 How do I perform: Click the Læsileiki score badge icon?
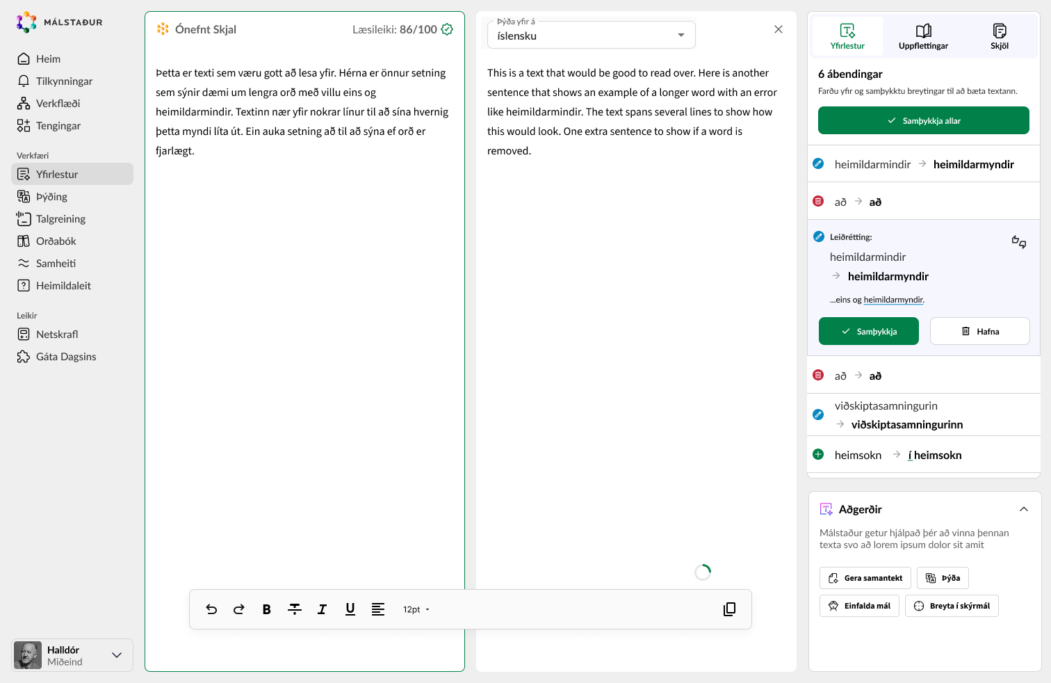point(447,29)
